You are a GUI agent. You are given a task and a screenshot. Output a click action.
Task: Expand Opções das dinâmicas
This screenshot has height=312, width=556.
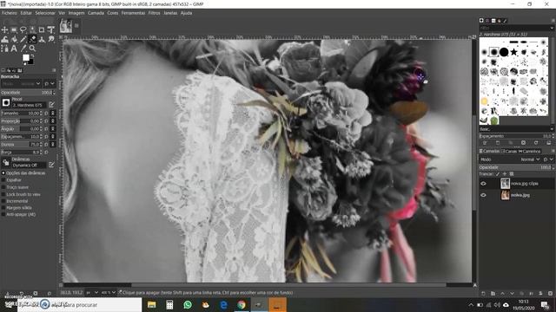coord(3,173)
